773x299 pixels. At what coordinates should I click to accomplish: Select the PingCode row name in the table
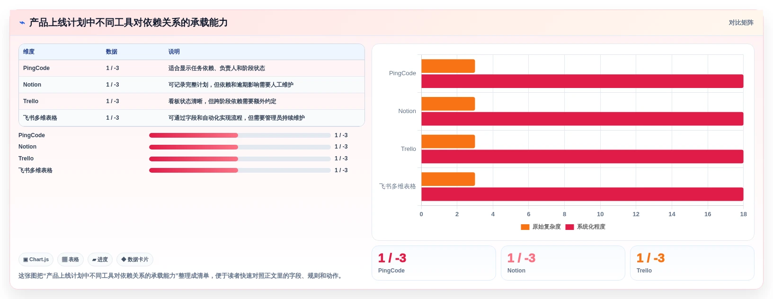(x=36, y=68)
